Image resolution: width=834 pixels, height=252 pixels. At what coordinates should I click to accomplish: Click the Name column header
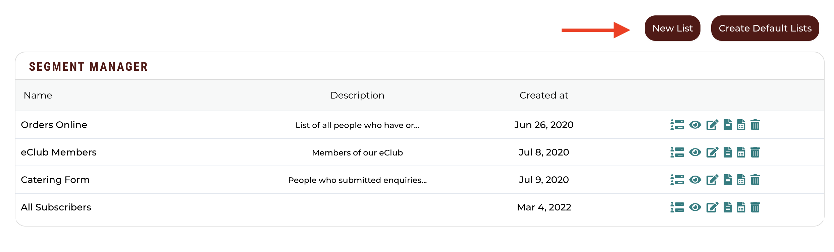click(x=38, y=96)
